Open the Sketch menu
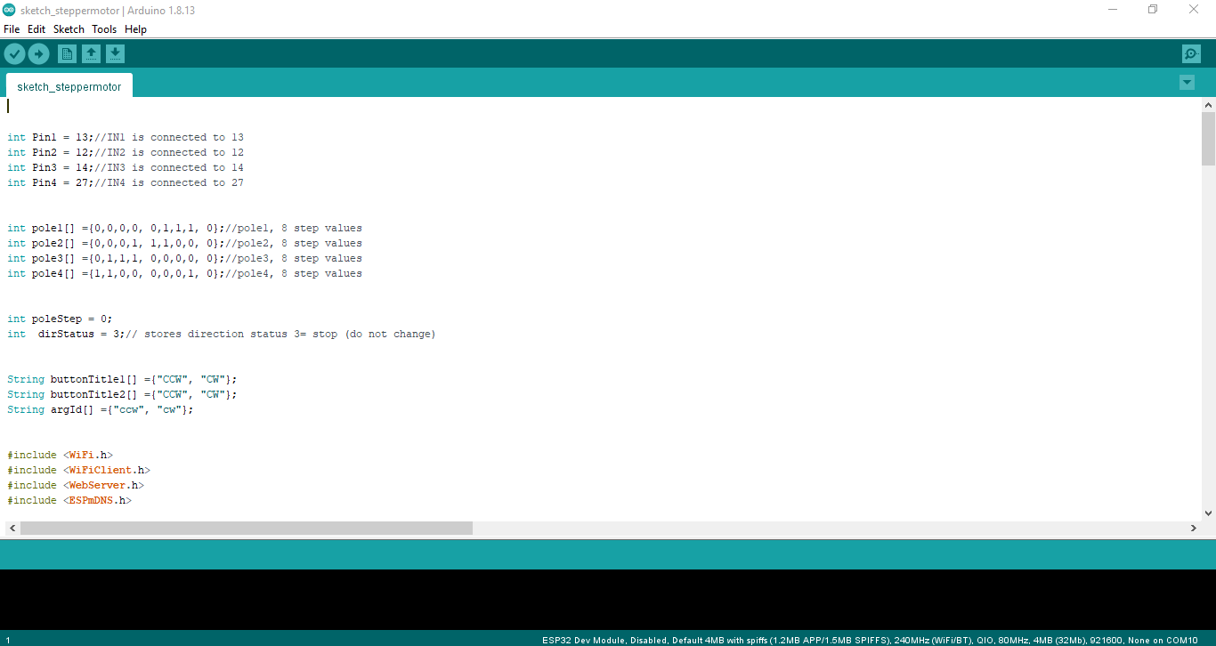This screenshot has height=646, width=1216. pos(69,28)
